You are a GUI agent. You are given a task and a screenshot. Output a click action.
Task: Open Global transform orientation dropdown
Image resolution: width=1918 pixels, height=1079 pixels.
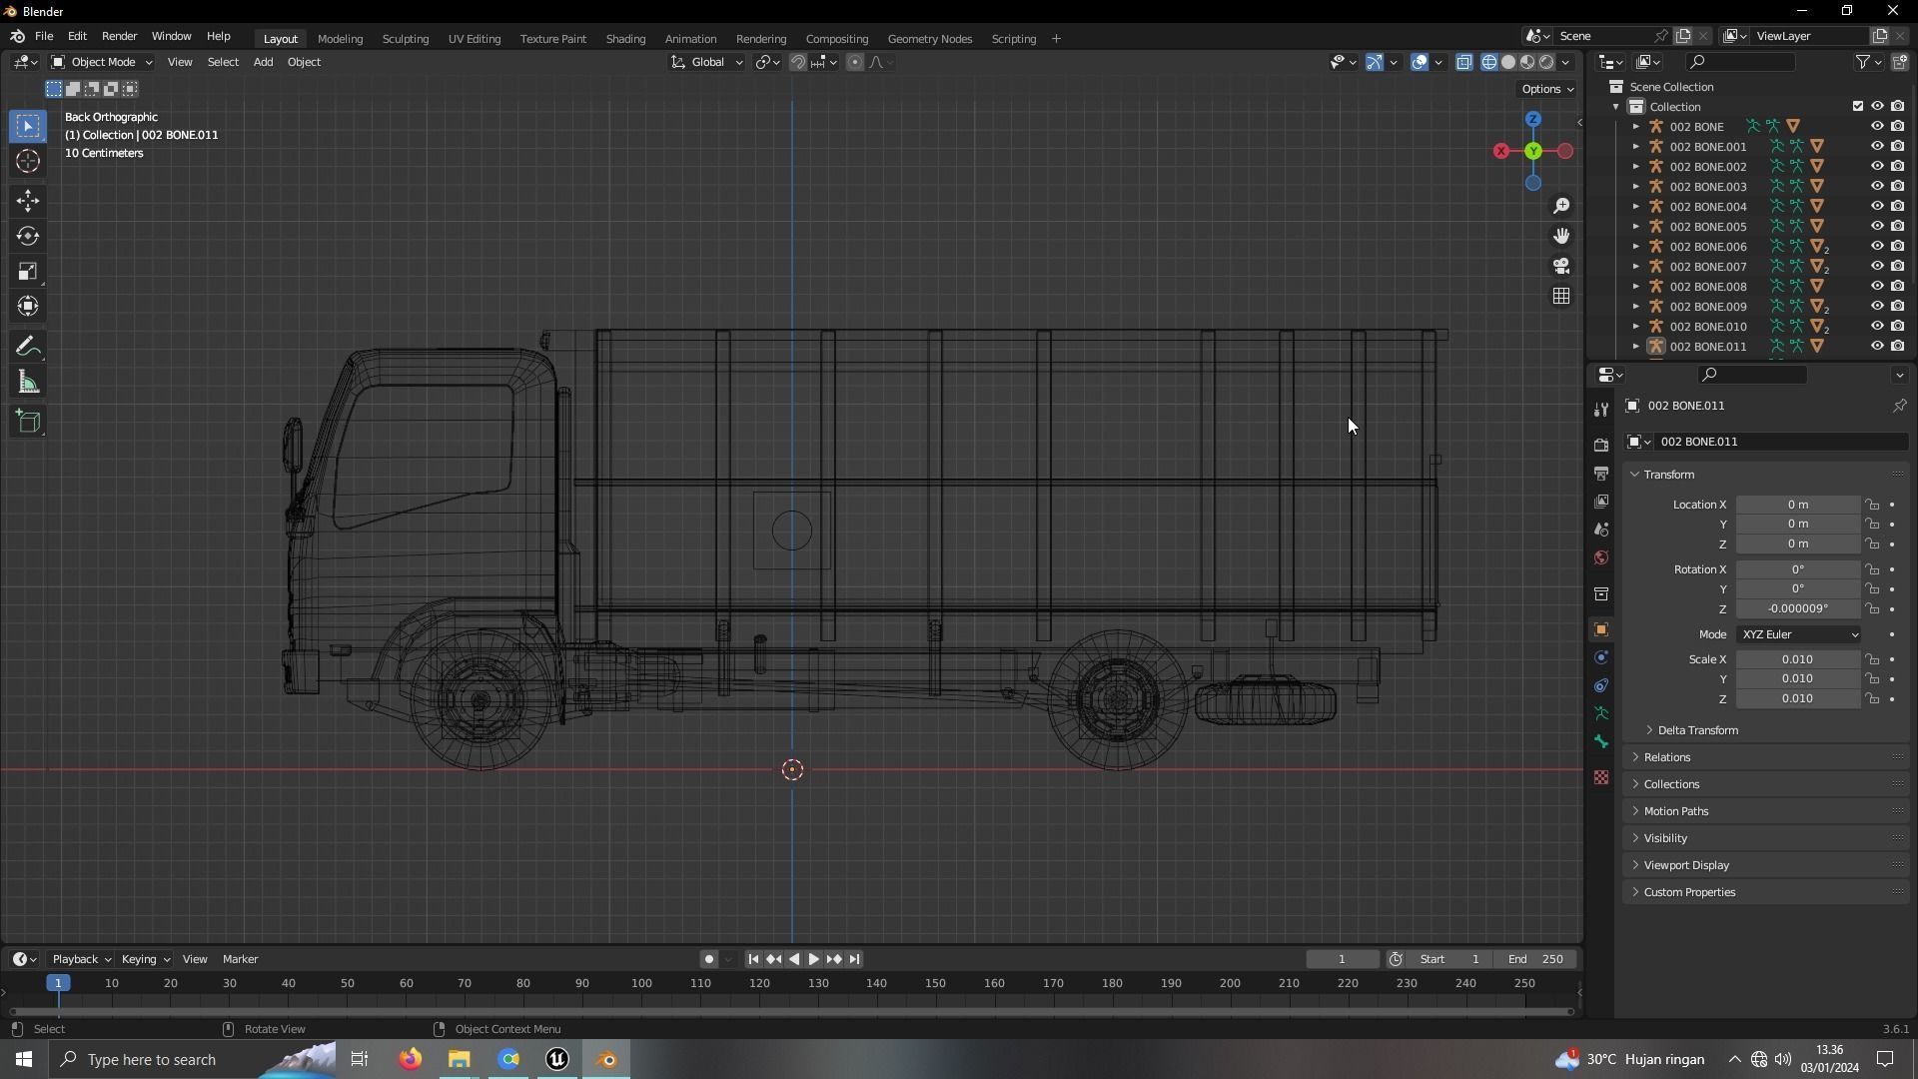click(x=707, y=62)
